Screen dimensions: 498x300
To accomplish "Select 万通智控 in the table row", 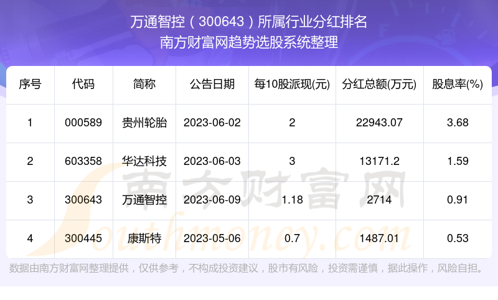I will (144, 200).
